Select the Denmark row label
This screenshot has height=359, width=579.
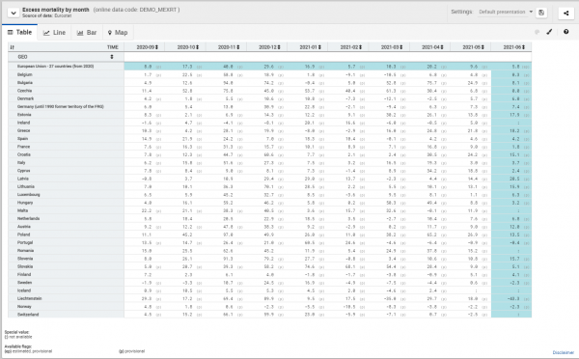coord(25,98)
